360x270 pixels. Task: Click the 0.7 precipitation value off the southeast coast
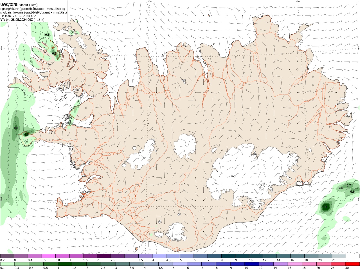[x=349, y=185]
